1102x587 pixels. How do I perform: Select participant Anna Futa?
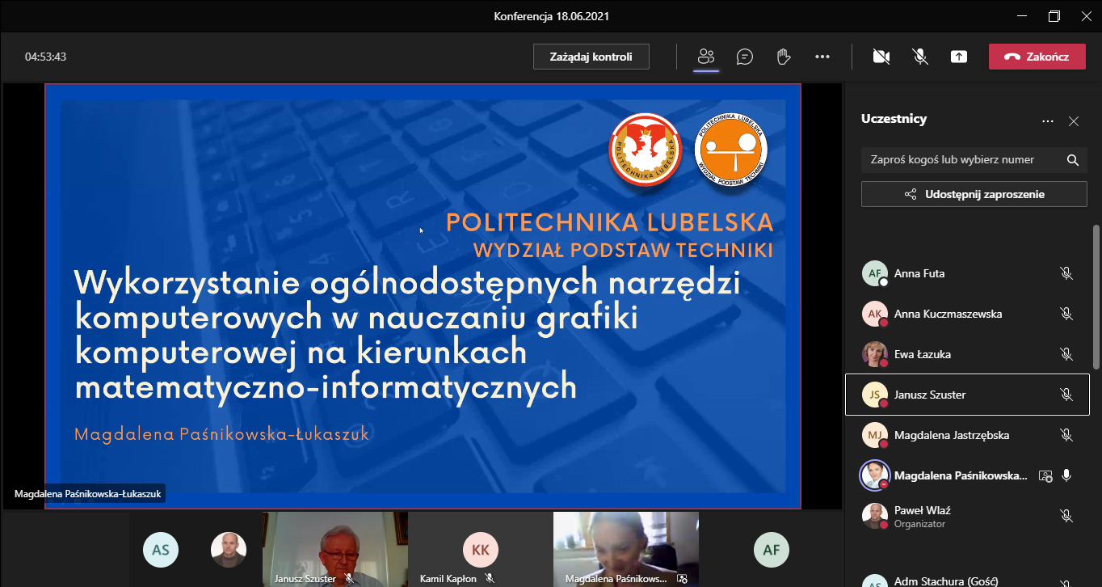967,273
